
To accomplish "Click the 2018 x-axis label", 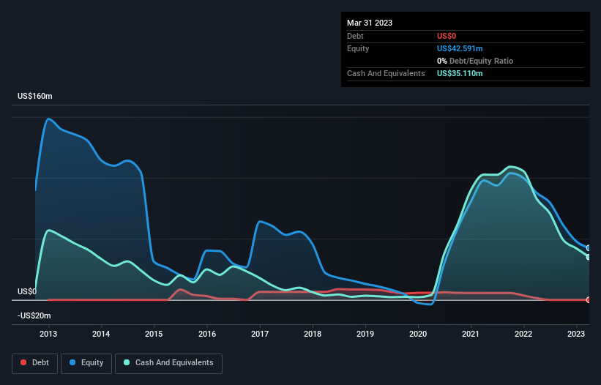I will [313, 334].
